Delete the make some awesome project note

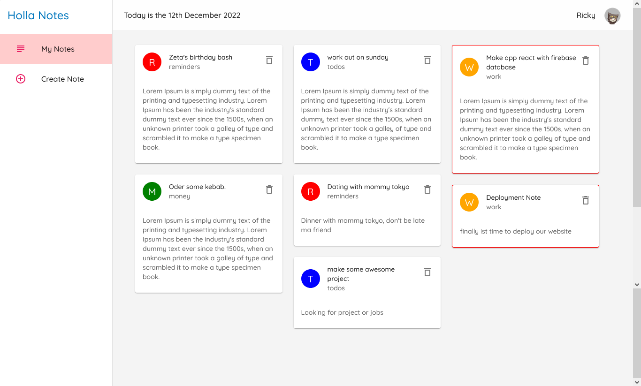click(427, 272)
